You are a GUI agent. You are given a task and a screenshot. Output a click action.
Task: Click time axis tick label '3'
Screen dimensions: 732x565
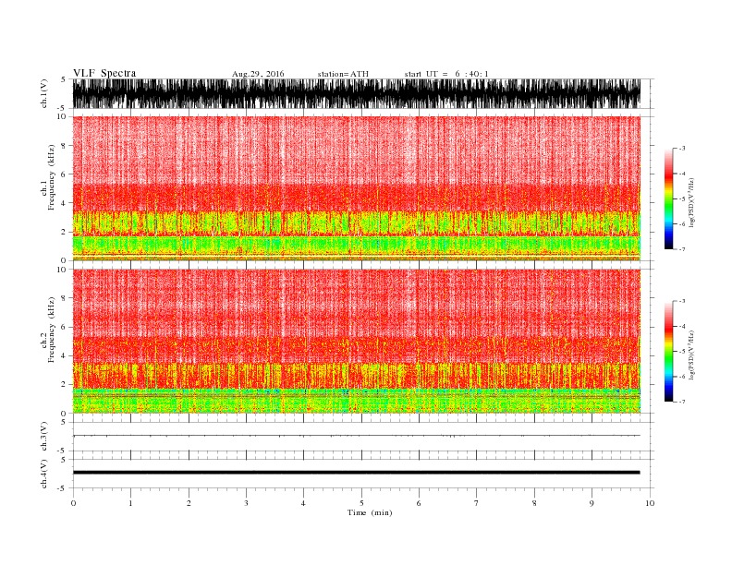[x=246, y=503]
